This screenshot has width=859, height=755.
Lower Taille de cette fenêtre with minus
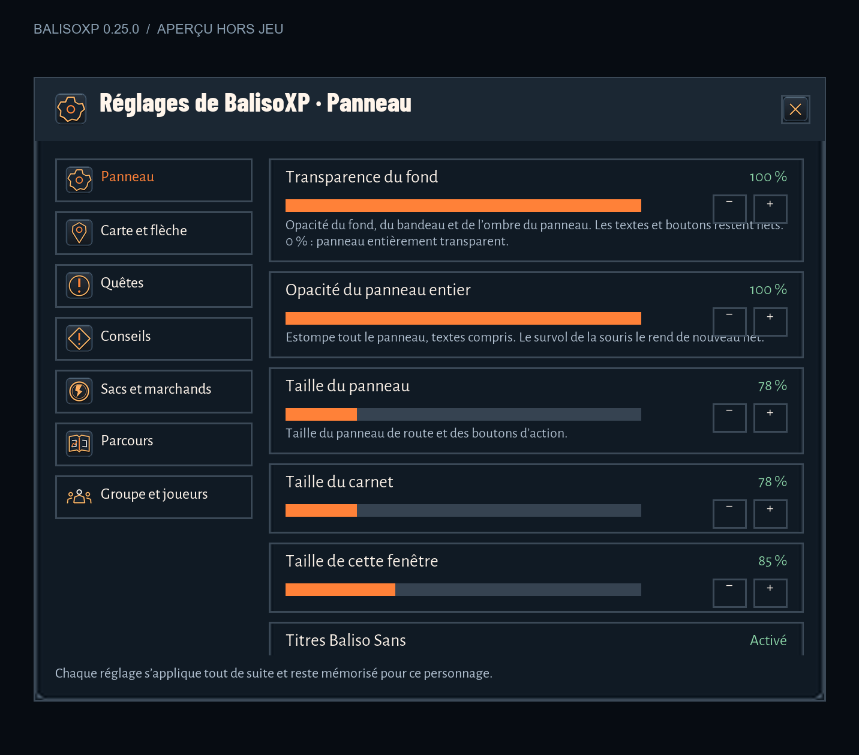[x=729, y=593]
